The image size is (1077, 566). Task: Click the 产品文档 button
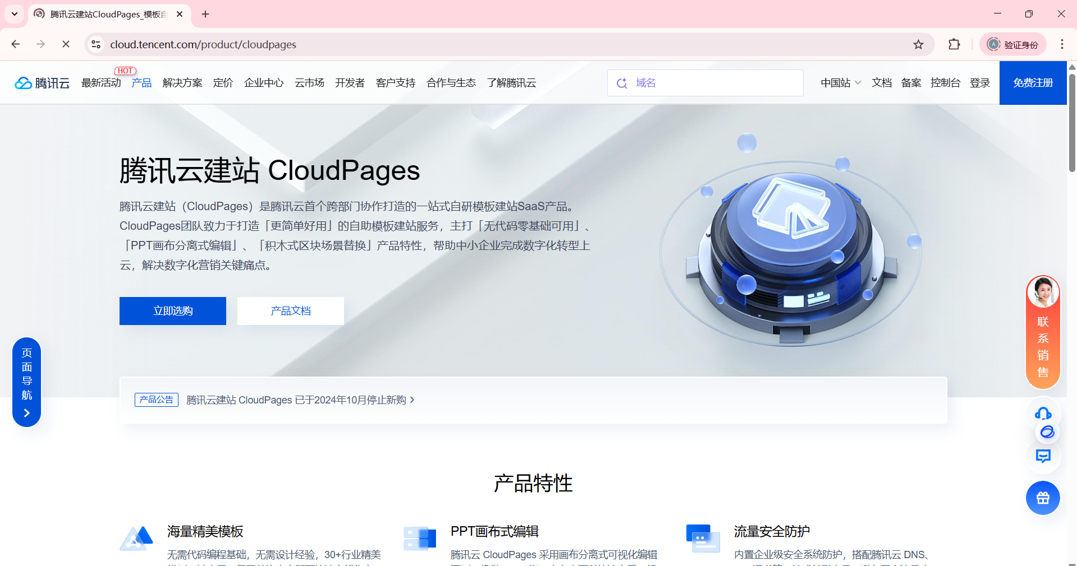(291, 311)
